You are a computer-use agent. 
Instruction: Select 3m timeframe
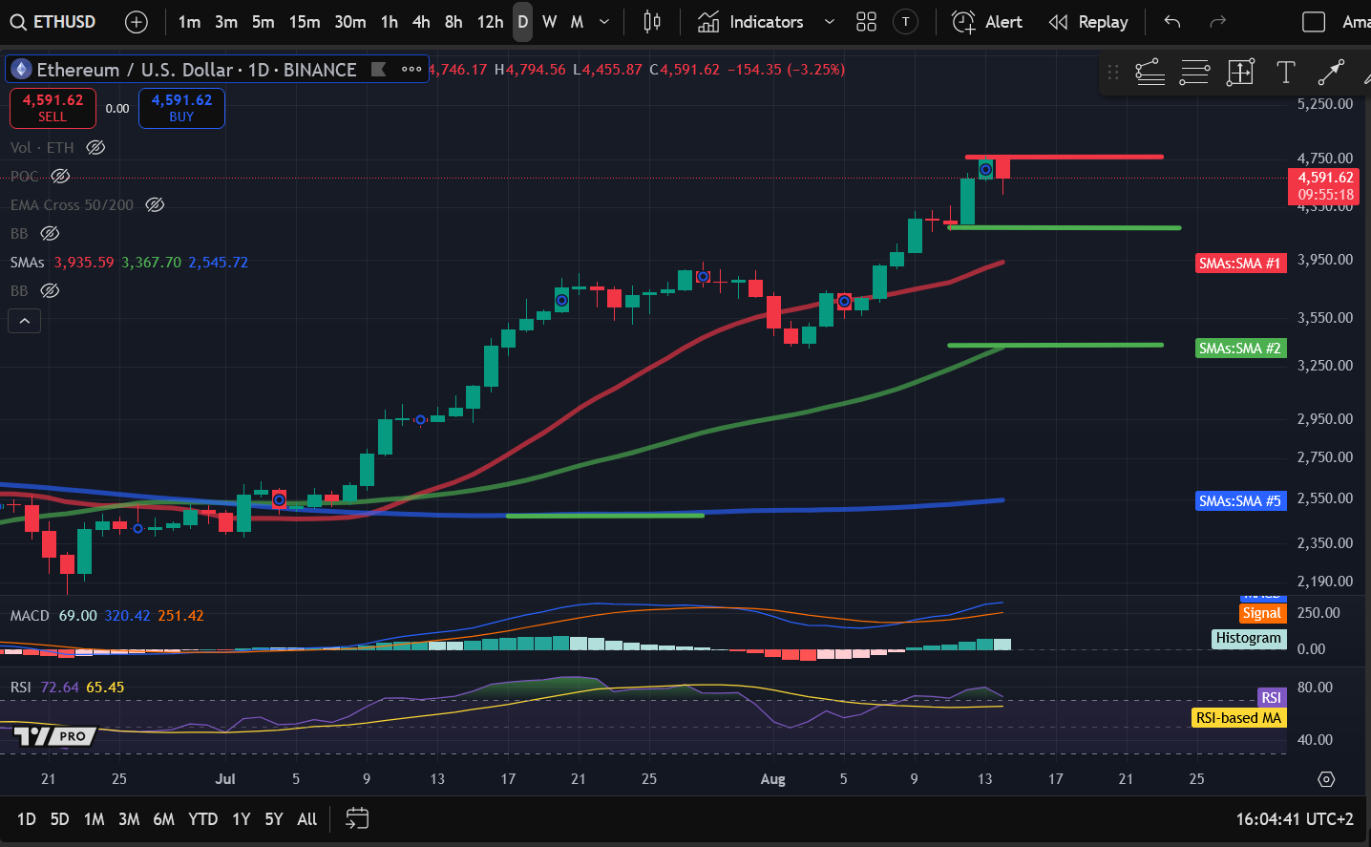pyautogui.click(x=226, y=22)
